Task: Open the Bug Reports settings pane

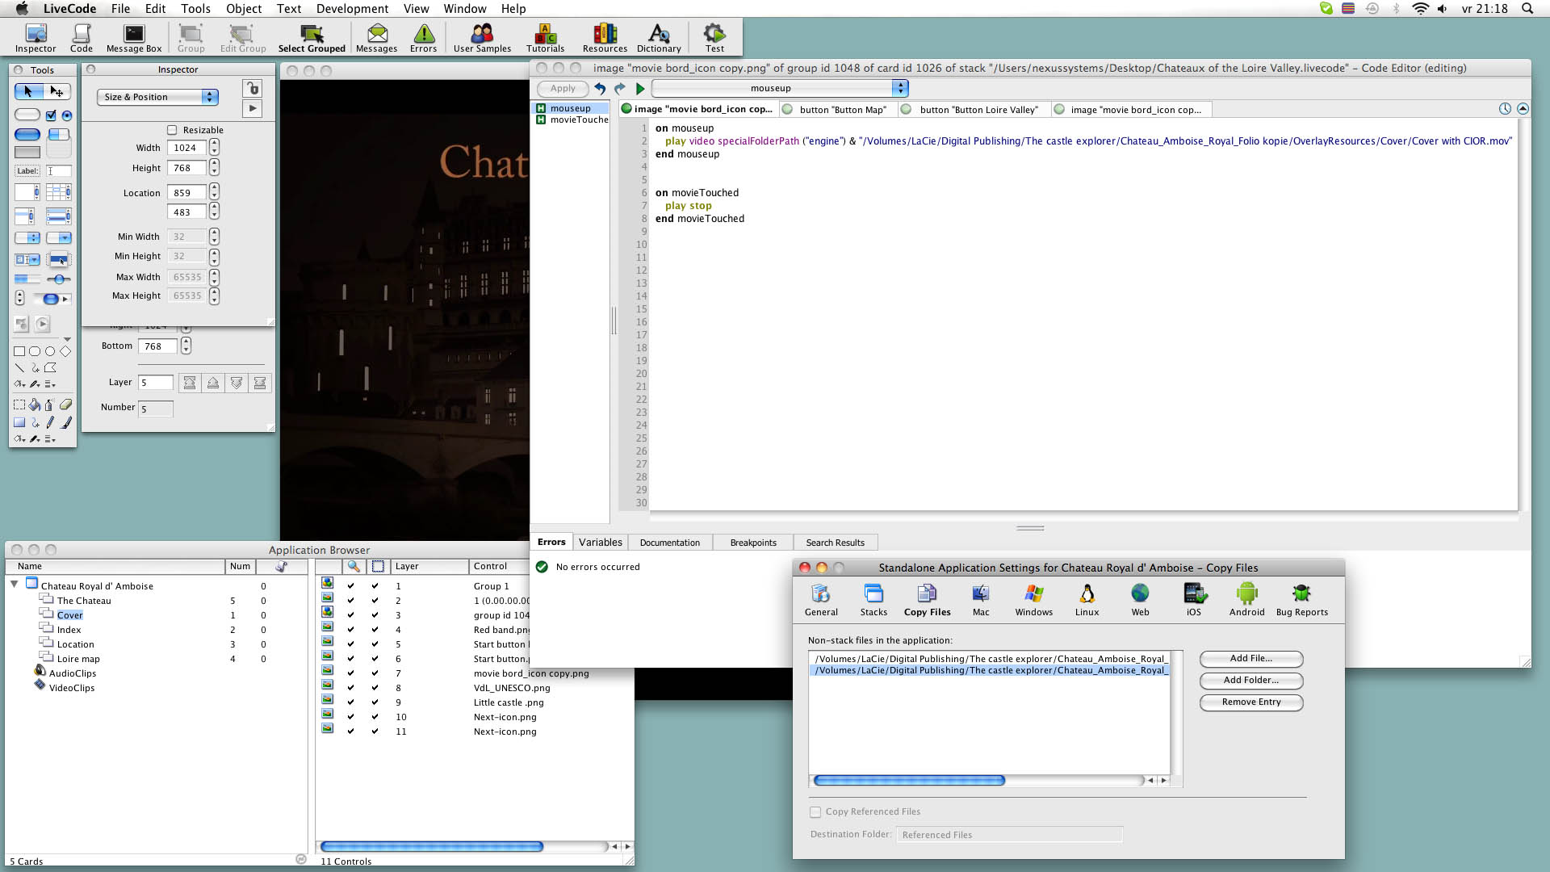Action: pyautogui.click(x=1301, y=600)
